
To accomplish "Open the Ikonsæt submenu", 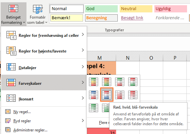I will coord(44,98).
